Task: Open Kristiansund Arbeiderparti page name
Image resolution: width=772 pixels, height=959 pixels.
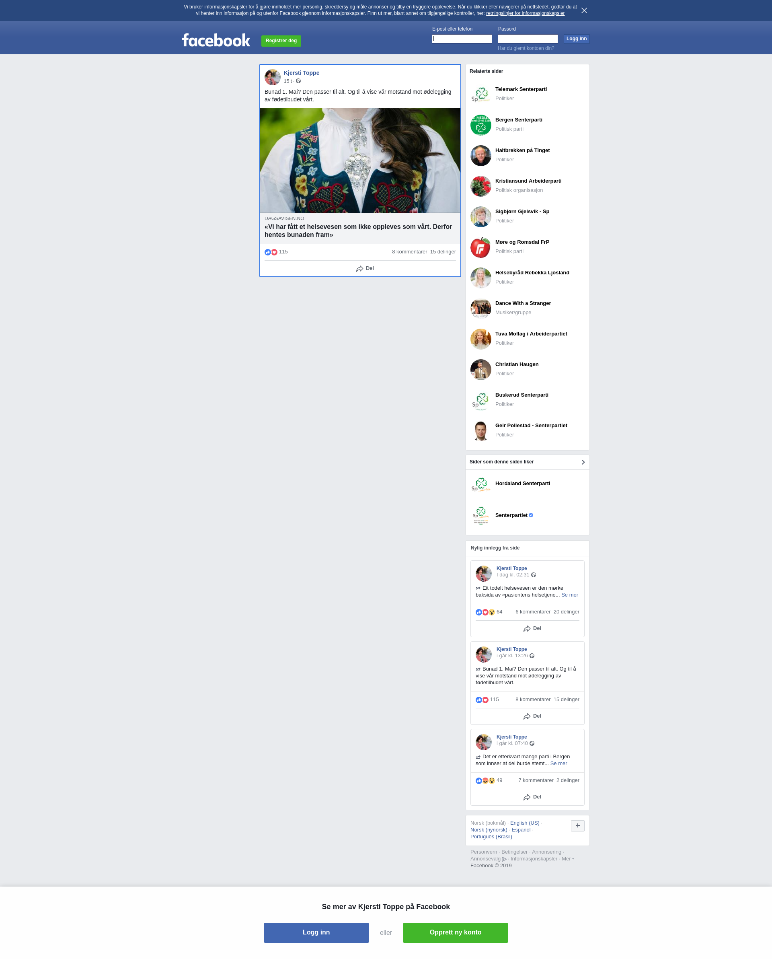Action: click(528, 181)
